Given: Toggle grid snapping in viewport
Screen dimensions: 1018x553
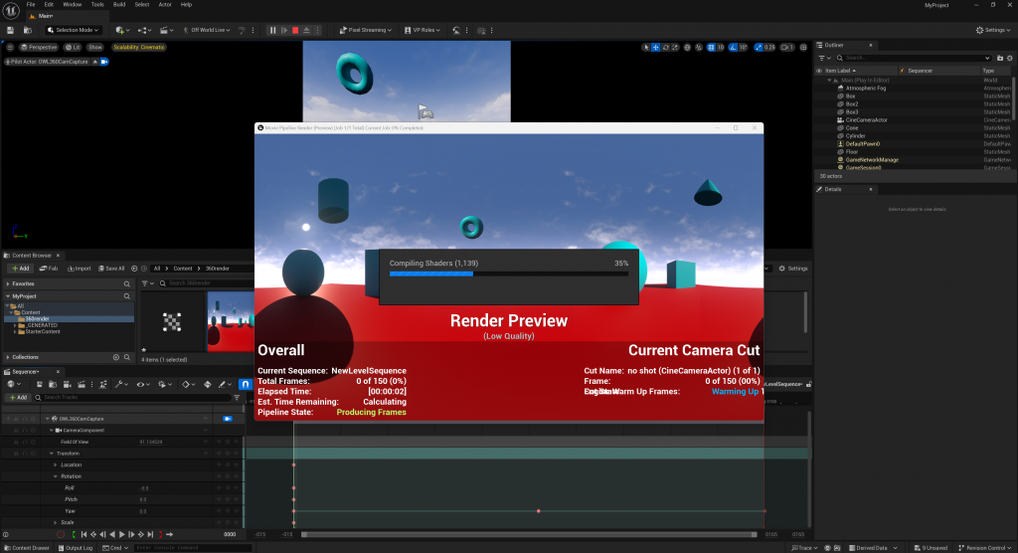Looking at the screenshot, I should tap(711, 48).
